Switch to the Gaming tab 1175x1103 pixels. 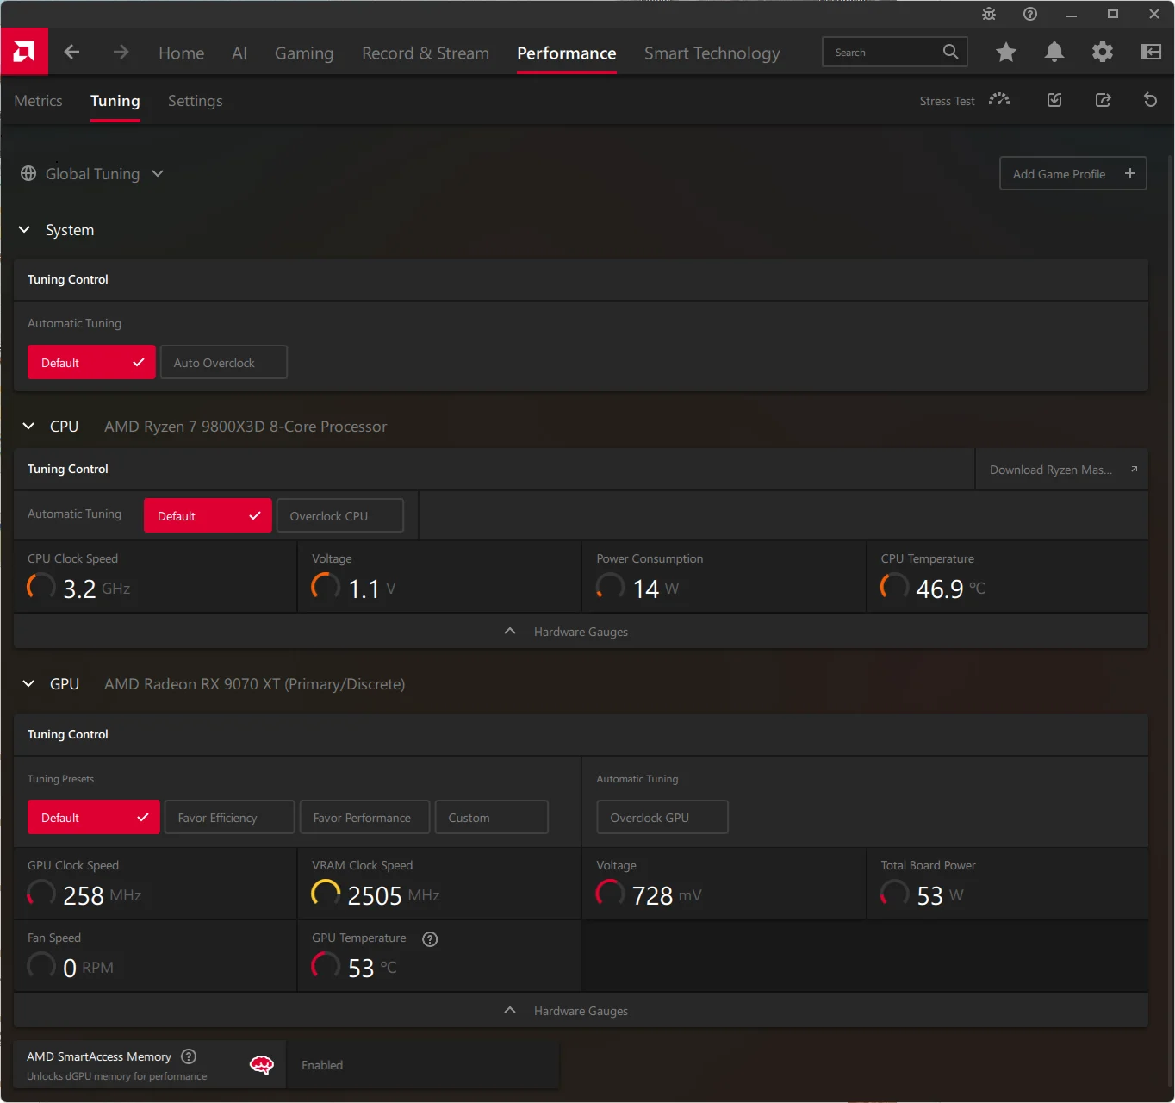pos(303,53)
